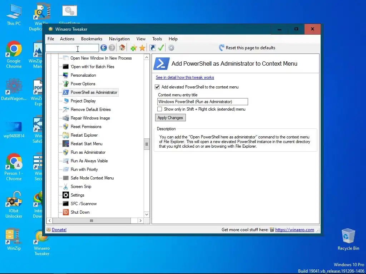Click the Donate! link
366x274 pixels.
click(59, 230)
